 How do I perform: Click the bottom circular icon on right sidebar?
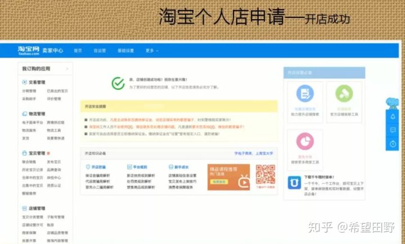tap(393, 144)
